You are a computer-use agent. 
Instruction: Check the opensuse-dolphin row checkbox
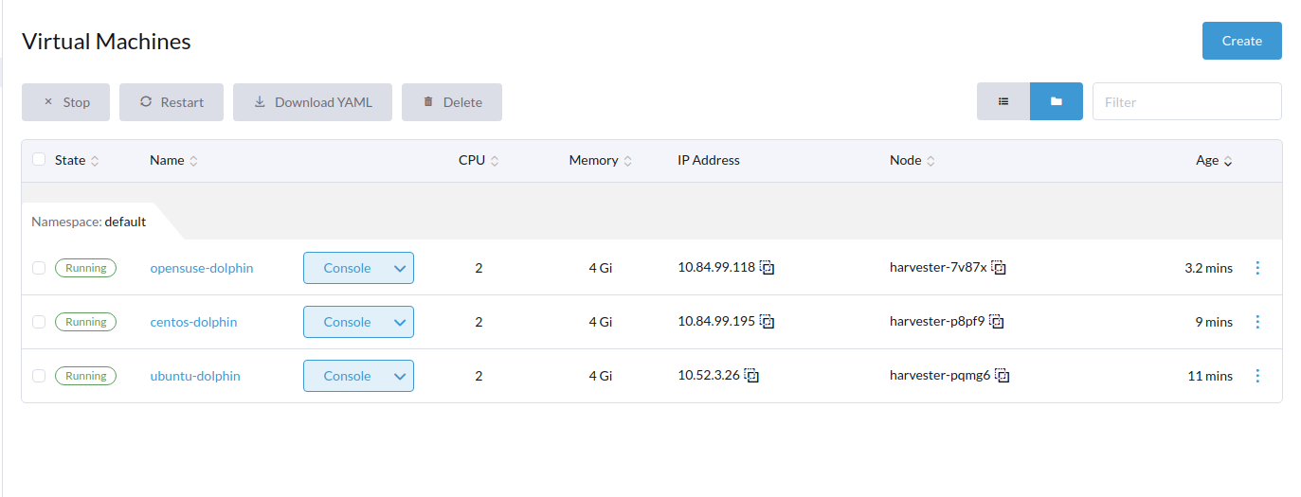[x=39, y=268]
